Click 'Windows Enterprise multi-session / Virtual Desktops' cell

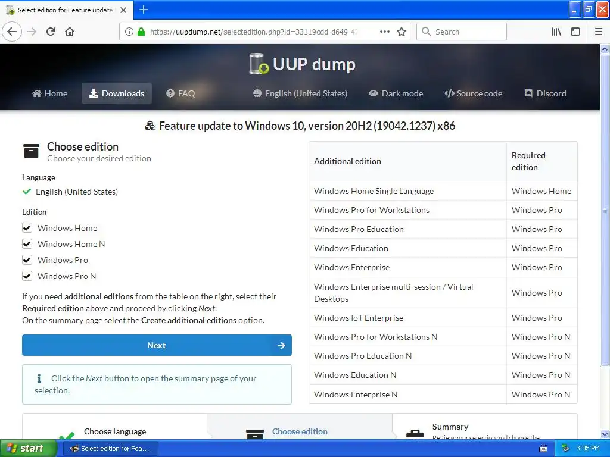click(407, 293)
